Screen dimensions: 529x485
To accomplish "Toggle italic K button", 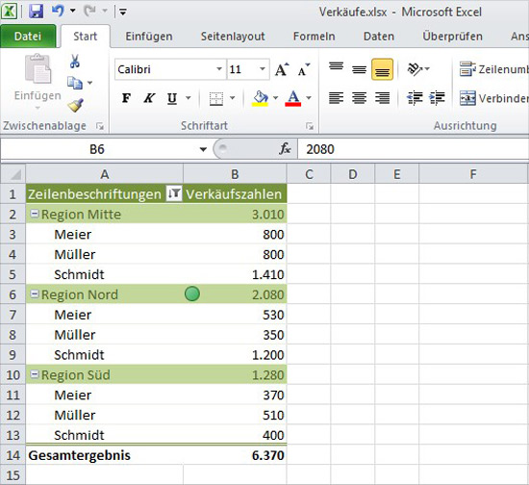I will (149, 98).
